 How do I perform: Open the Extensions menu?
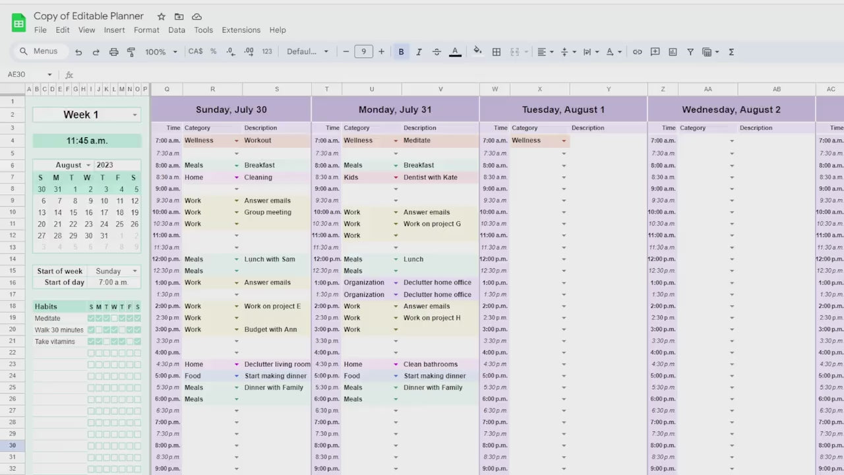(x=241, y=30)
